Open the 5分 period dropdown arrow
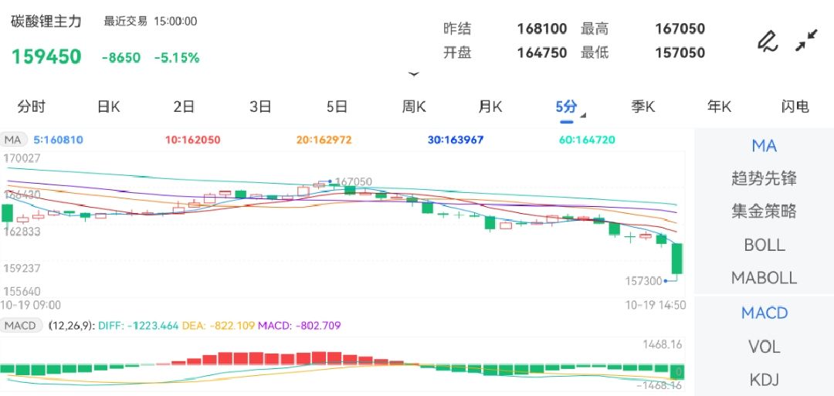The height and width of the screenshot is (396, 834). tap(583, 116)
